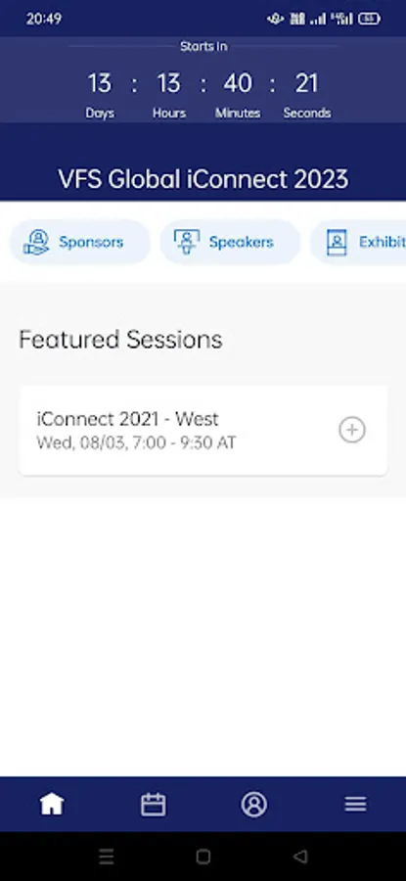This screenshot has width=406, height=881.
Task: Tap the countdown Days value
Action: tap(99, 84)
